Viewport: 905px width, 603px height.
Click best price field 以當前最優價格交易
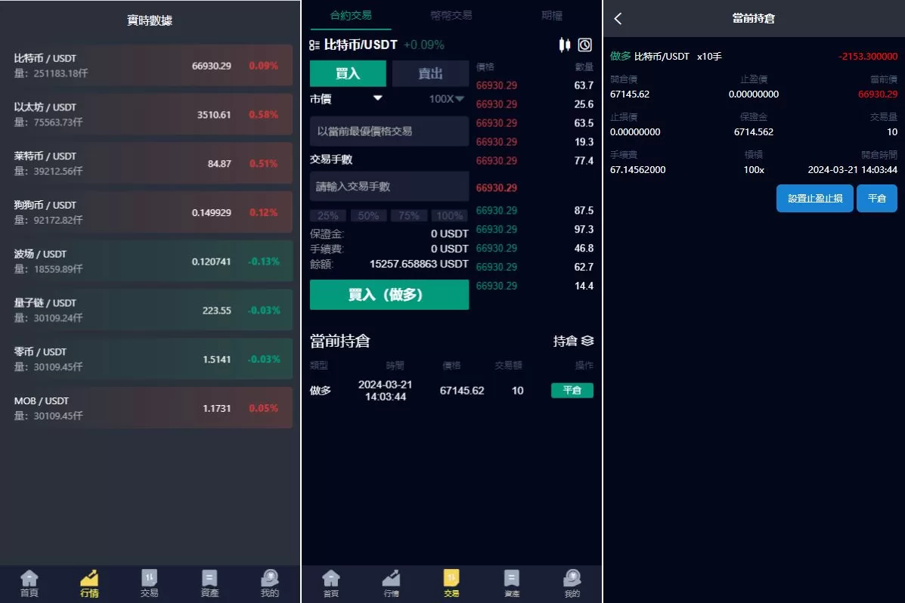pos(389,131)
